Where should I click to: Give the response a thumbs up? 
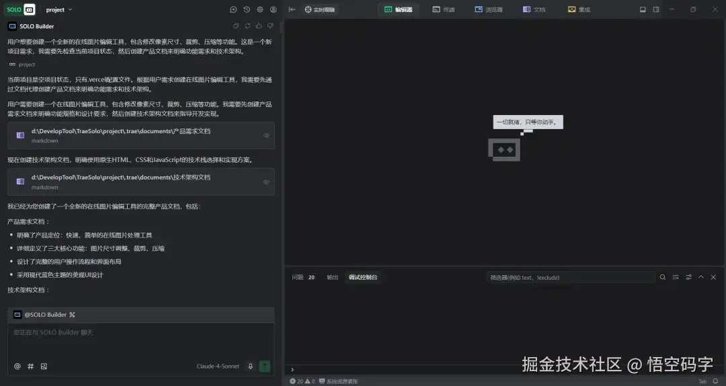click(x=259, y=26)
